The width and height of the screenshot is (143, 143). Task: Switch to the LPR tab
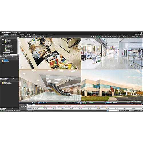[x=34, y=34]
